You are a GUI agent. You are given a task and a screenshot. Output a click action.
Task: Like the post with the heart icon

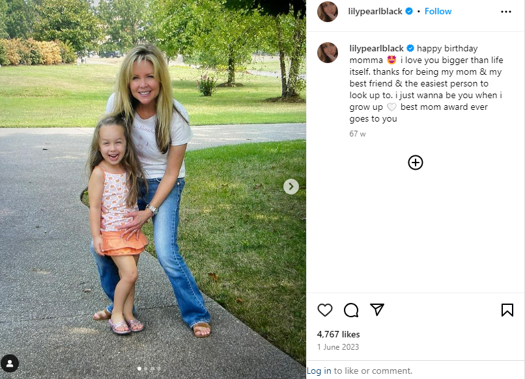[x=325, y=310]
